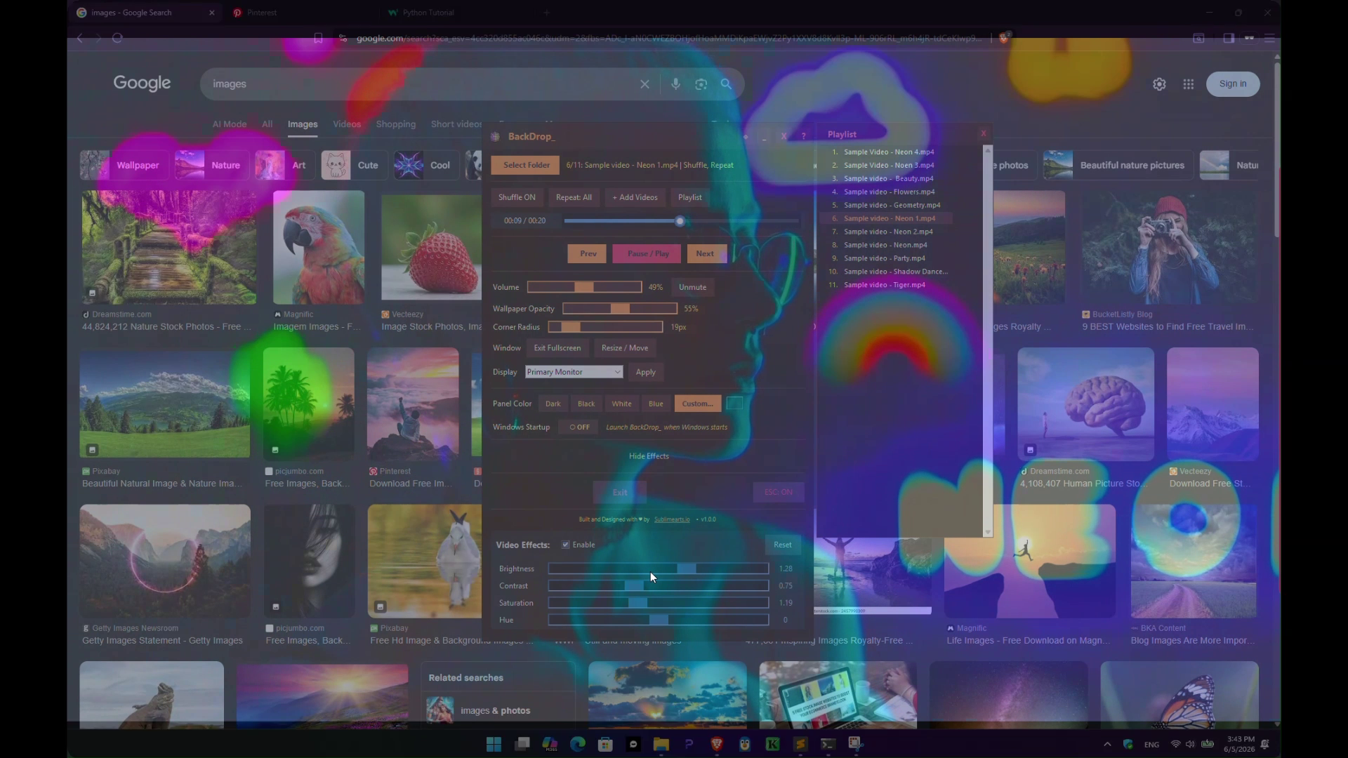Click the Brave shields icon in address bar
Viewport: 1348px width, 758px height.
pyautogui.click(x=1004, y=38)
